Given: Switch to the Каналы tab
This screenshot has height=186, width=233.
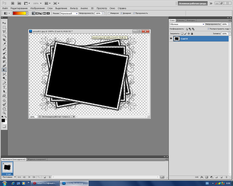Looking at the screenshot, I should (x=181, y=20).
